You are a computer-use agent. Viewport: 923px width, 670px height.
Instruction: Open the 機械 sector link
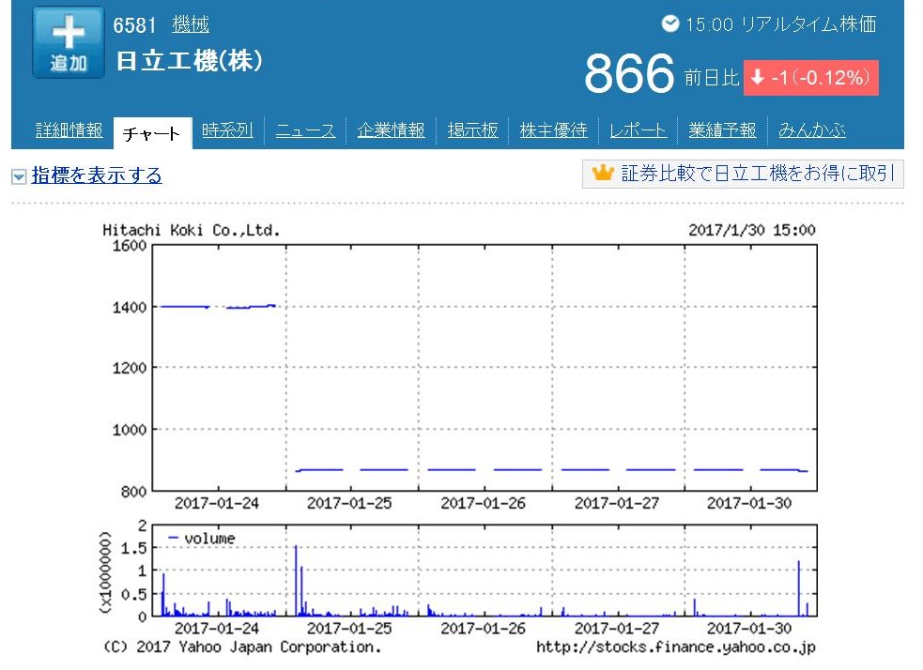pos(190,24)
